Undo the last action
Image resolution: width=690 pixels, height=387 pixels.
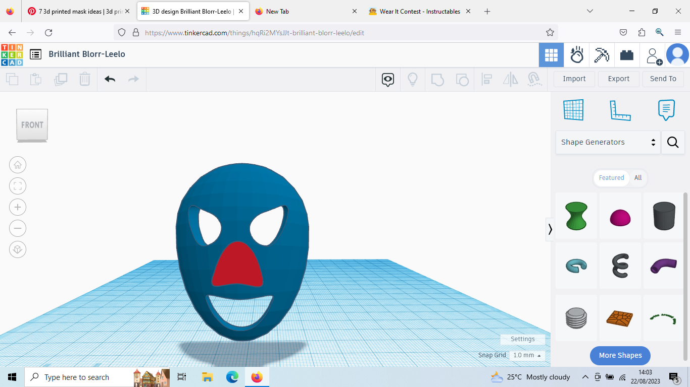tap(110, 79)
